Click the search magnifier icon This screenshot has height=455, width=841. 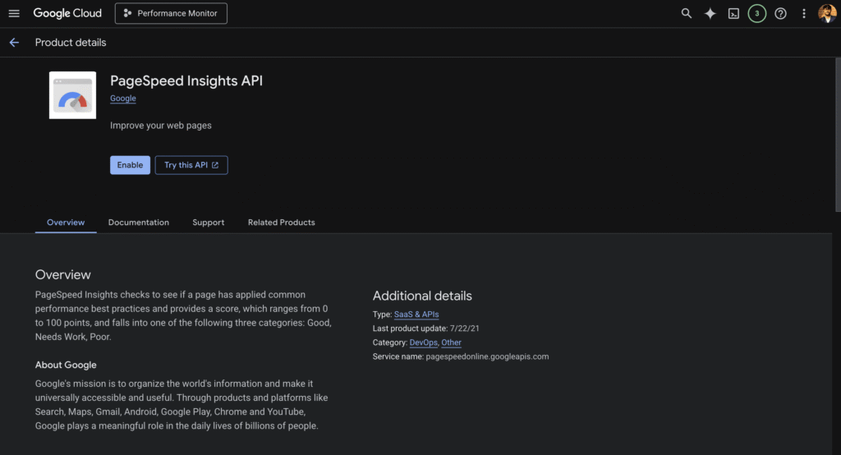pos(686,13)
